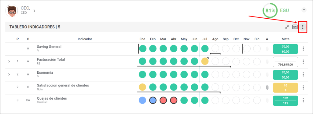Screen dimensions: 313x114
Task: Click the Jul month column header
Action: pyautogui.click(x=205, y=39)
